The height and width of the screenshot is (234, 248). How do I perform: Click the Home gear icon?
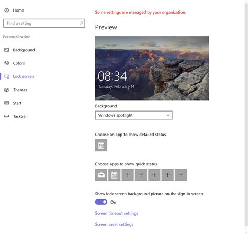click(x=6, y=10)
